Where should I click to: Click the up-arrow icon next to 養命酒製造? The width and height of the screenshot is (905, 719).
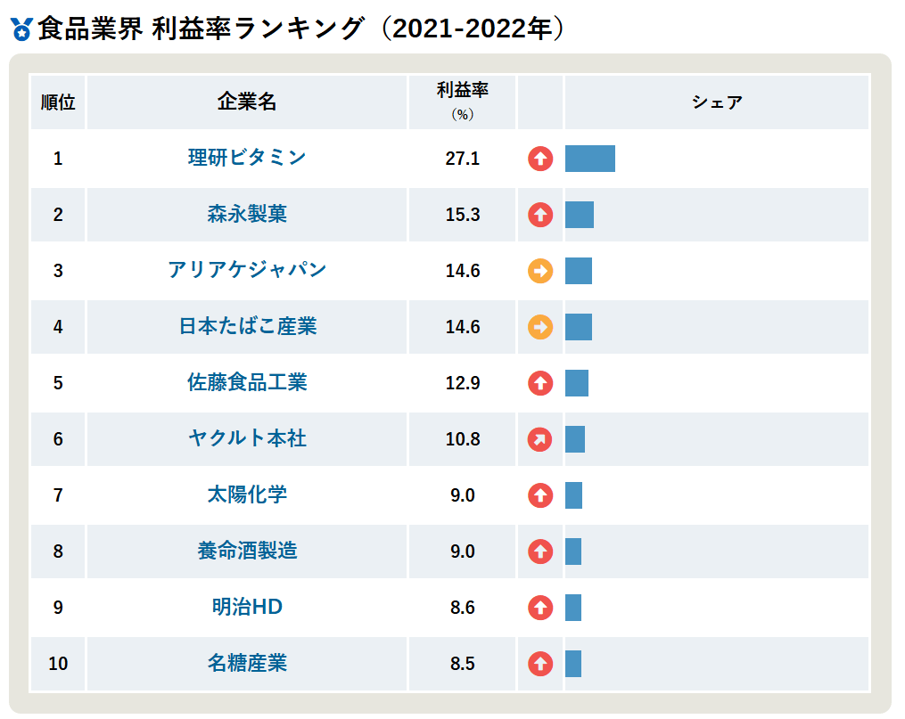tap(540, 552)
